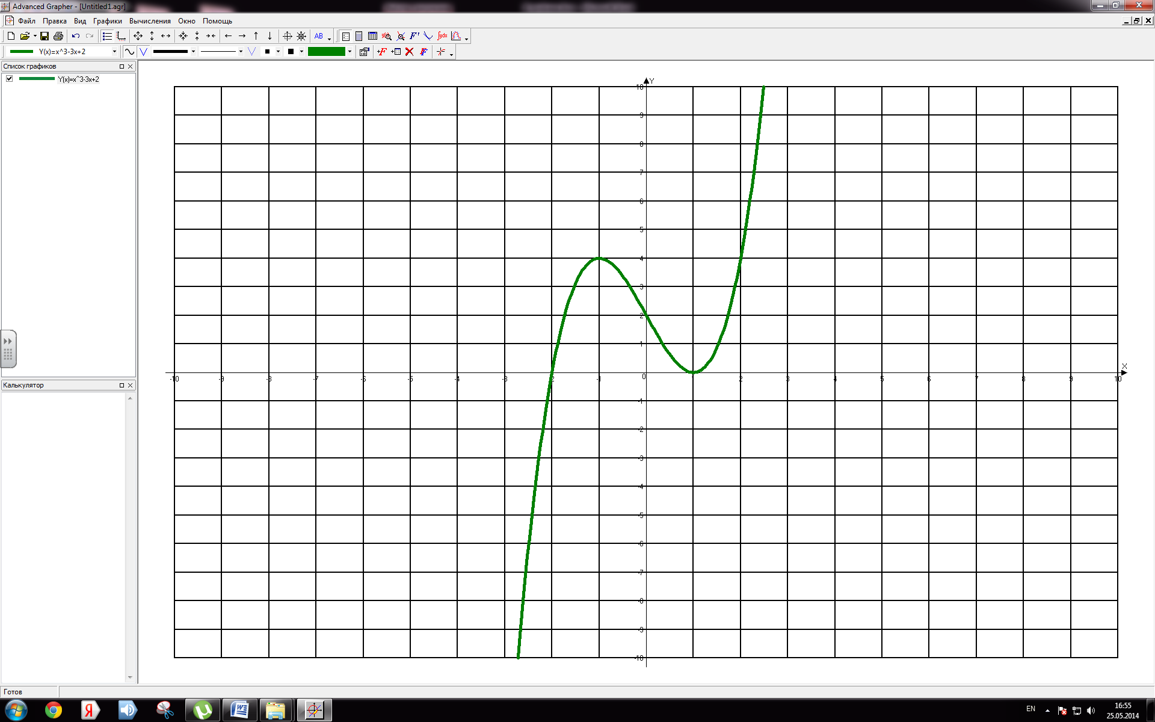Uncheck the Y(x)=x^3-3x+2 graph checkbox
This screenshot has width=1155, height=722.
[10, 79]
